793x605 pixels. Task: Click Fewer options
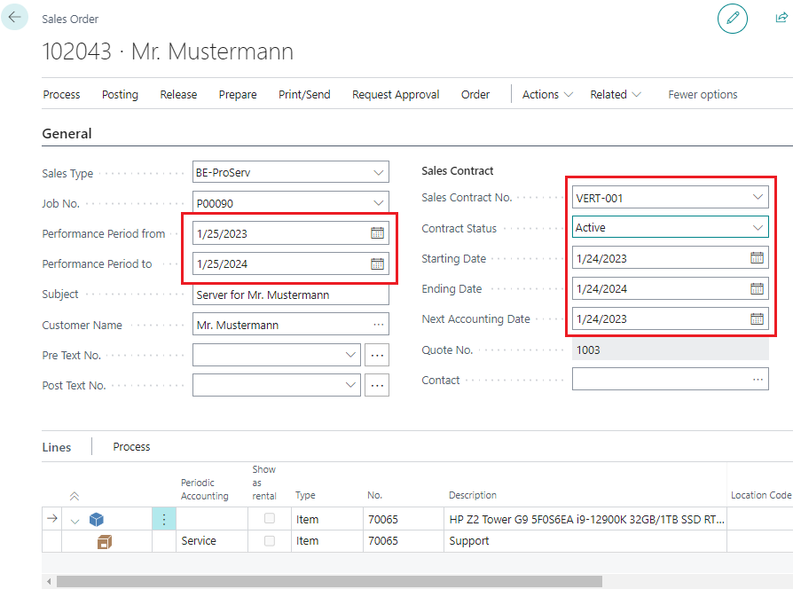703,95
